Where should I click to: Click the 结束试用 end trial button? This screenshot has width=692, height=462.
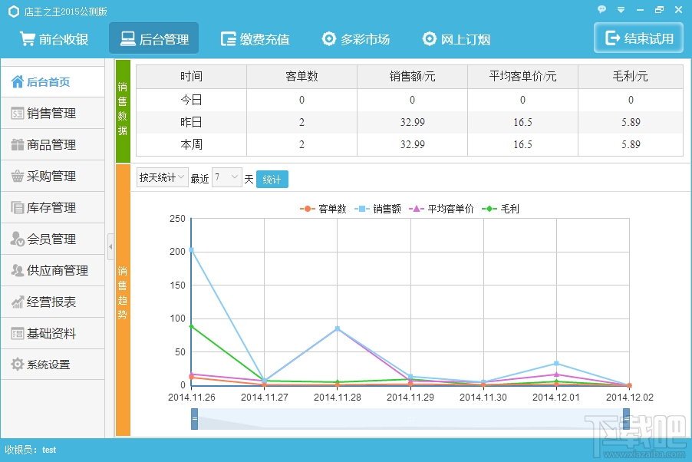(x=638, y=38)
